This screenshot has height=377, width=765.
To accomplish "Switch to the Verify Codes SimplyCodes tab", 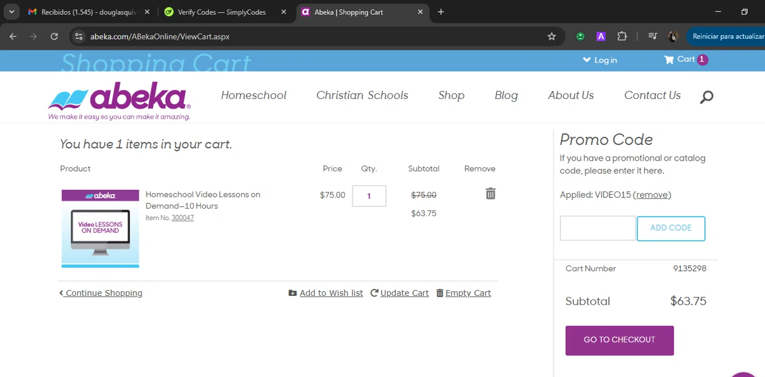I will [221, 12].
